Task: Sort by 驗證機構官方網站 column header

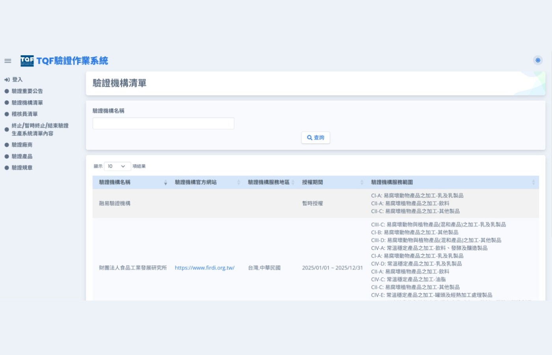Action: (205, 182)
